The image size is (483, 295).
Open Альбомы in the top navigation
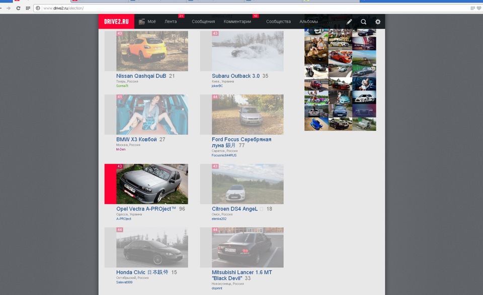click(308, 22)
